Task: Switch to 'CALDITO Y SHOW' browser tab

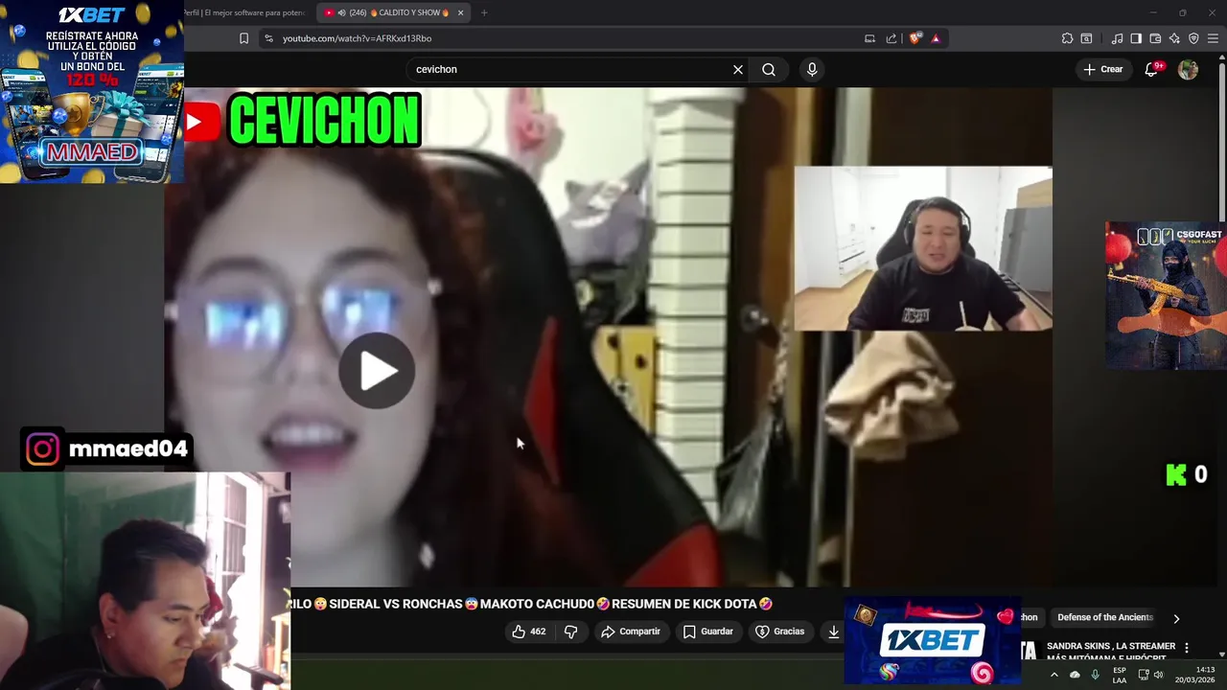Action: [x=393, y=12]
